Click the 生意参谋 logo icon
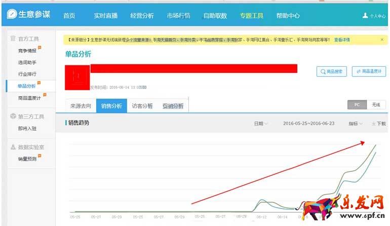This screenshot has width=390, height=226. tap(13, 15)
